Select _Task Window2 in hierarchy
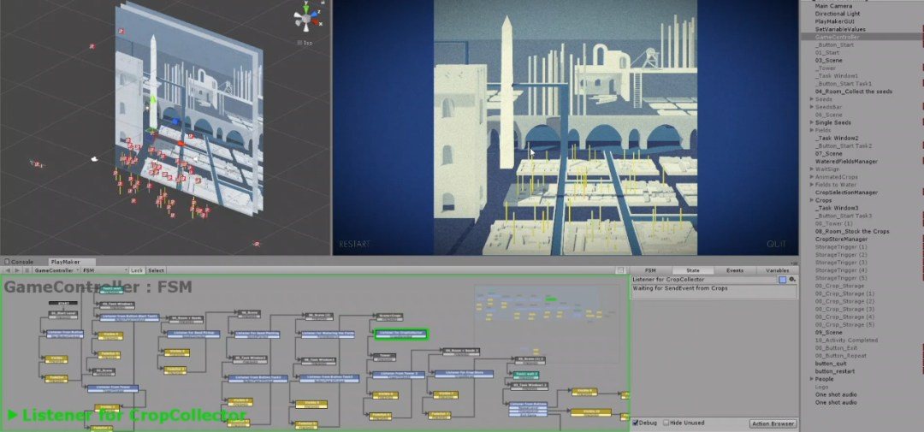This screenshot has width=924, height=432. coord(837,138)
